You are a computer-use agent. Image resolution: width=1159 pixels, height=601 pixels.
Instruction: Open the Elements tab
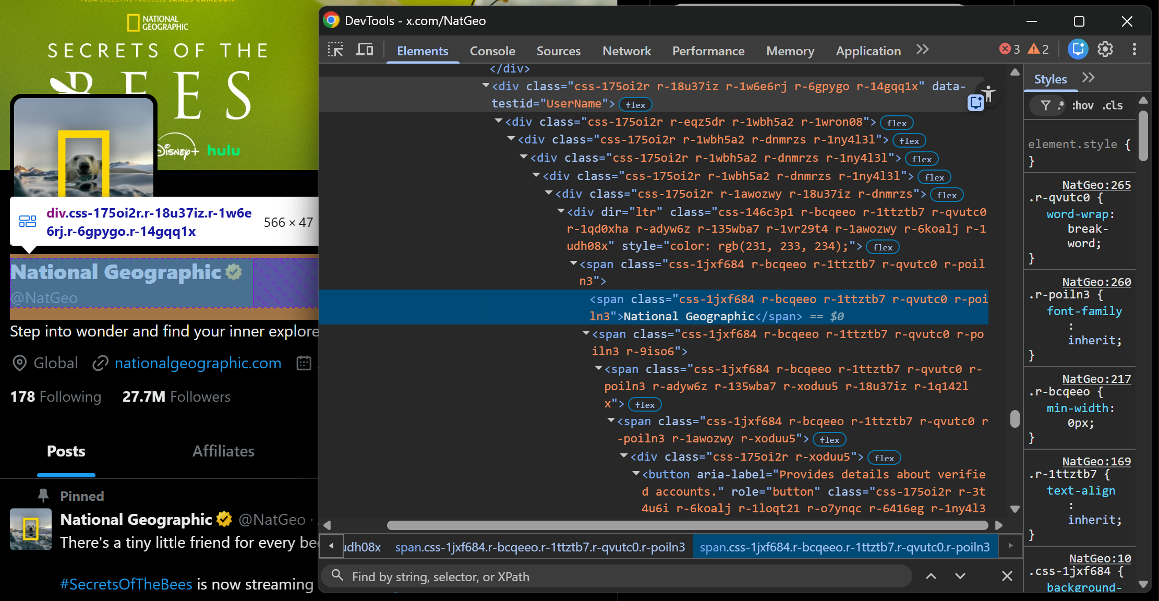click(422, 51)
